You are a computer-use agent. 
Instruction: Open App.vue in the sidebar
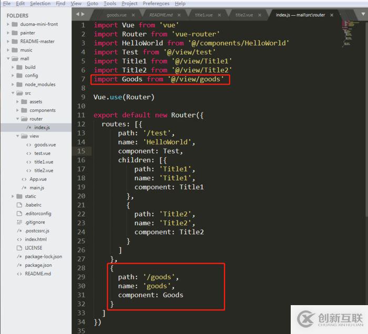[x=38, y=179]
